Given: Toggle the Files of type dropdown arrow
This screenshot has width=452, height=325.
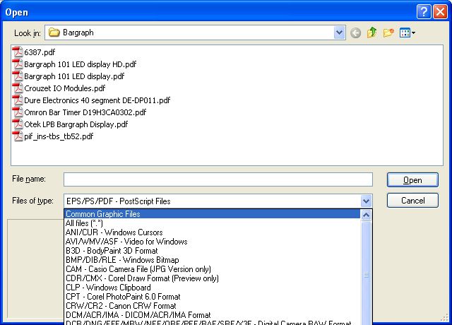Looking at the screenshot, I should tap(366, 201).
